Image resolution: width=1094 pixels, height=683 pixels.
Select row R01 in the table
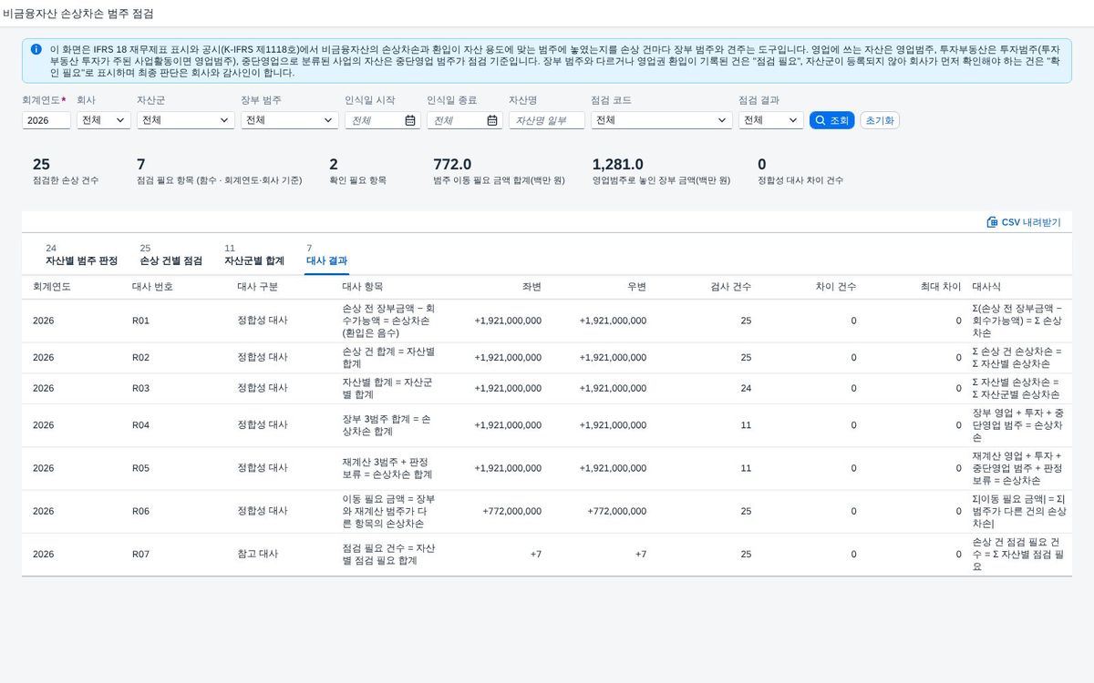547,321
